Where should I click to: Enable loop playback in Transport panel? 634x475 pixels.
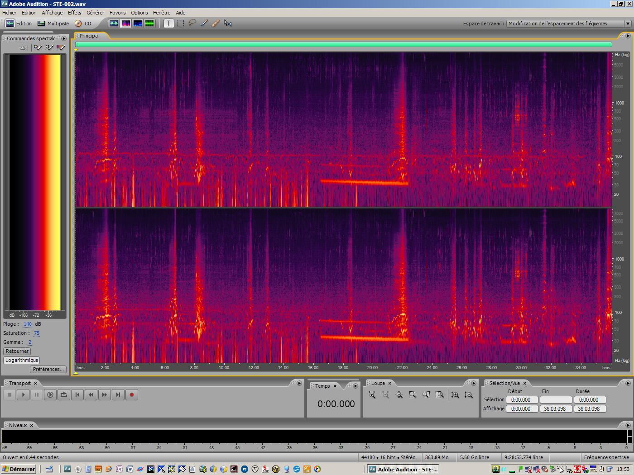(63, 394)
